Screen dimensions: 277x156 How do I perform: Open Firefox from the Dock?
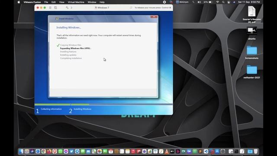click(49, 151)
